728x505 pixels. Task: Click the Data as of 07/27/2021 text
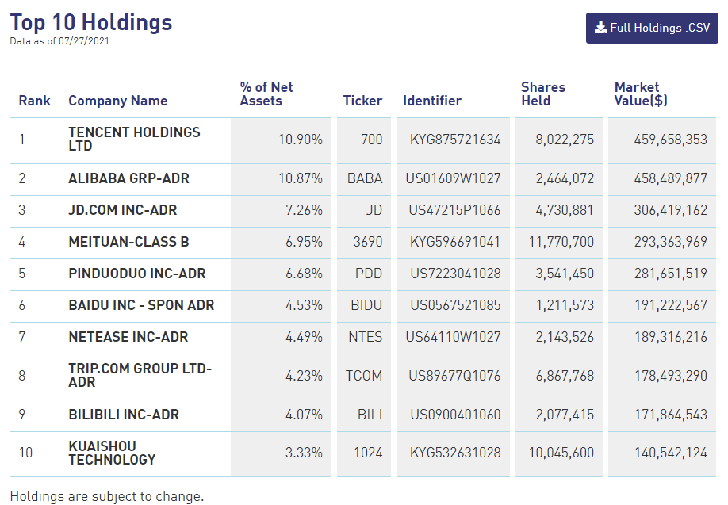pyautogui.click(x=59, y=41)
